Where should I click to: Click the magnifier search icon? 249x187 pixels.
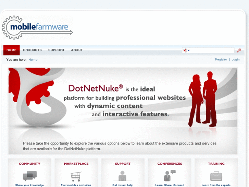point(239,50)
